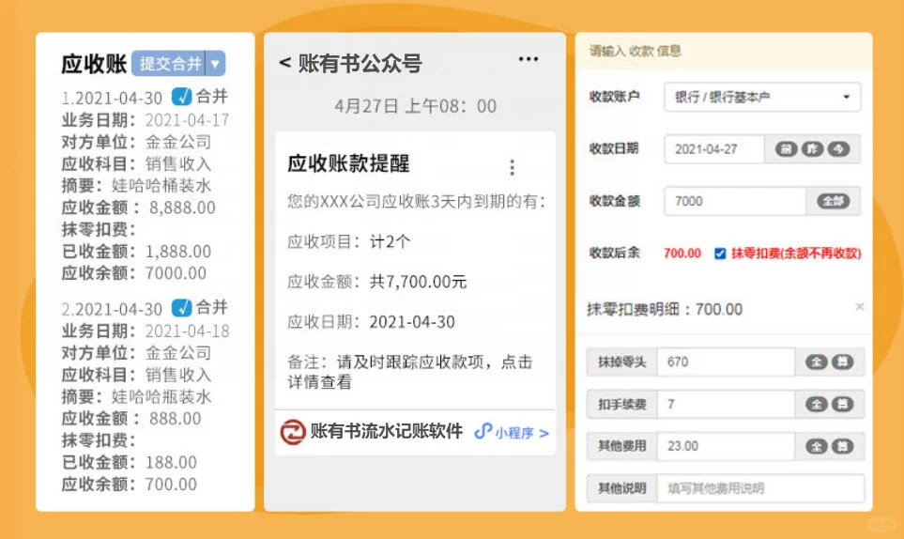This screenshot has width=904, height=539.
Task: Click the 其他费用 field showing 23.00
Action: click(726, 446)
